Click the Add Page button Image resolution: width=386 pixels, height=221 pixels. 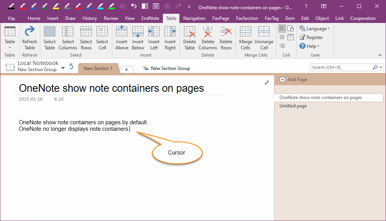point(294,79)
